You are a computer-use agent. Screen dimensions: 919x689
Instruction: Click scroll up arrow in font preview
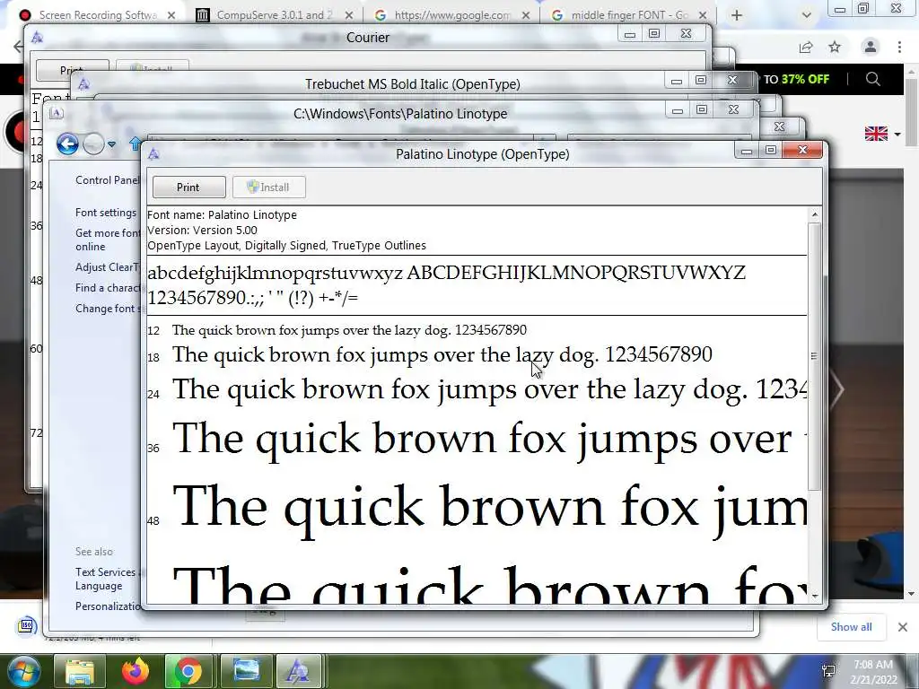[815, 215]
